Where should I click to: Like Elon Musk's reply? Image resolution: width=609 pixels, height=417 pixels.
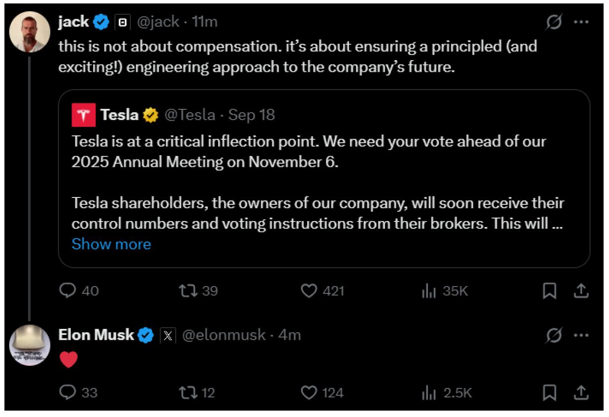coord(309,392)
